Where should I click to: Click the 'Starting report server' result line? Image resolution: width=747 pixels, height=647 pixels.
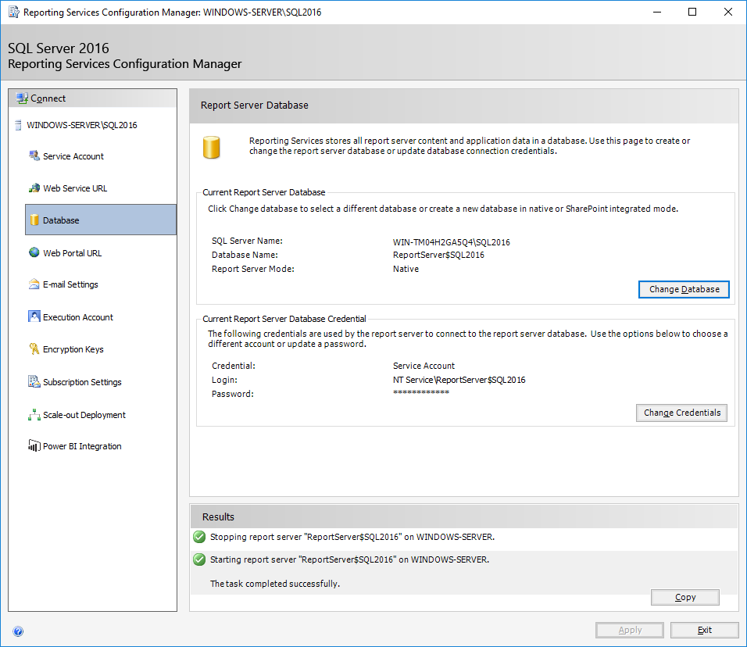(x=349, y=559)
